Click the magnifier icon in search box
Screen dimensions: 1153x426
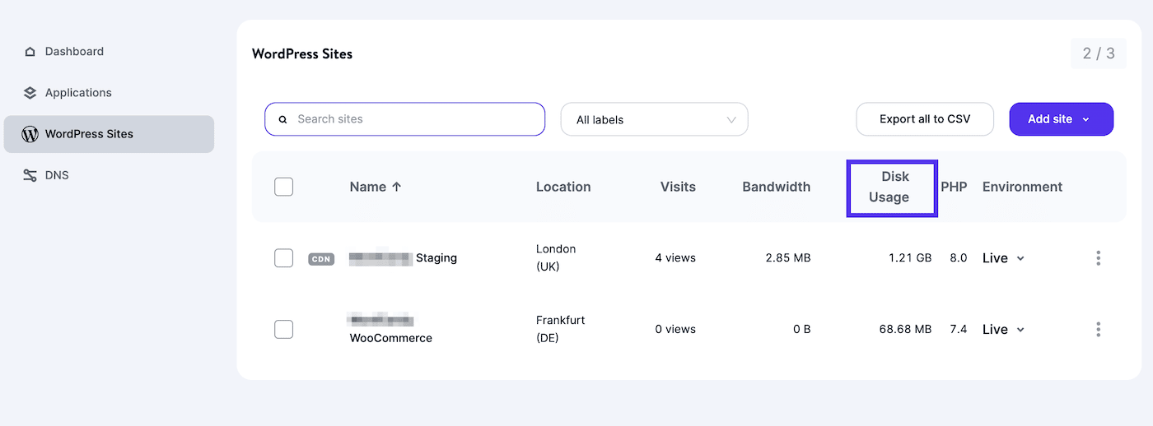click(x=282, y=119)
